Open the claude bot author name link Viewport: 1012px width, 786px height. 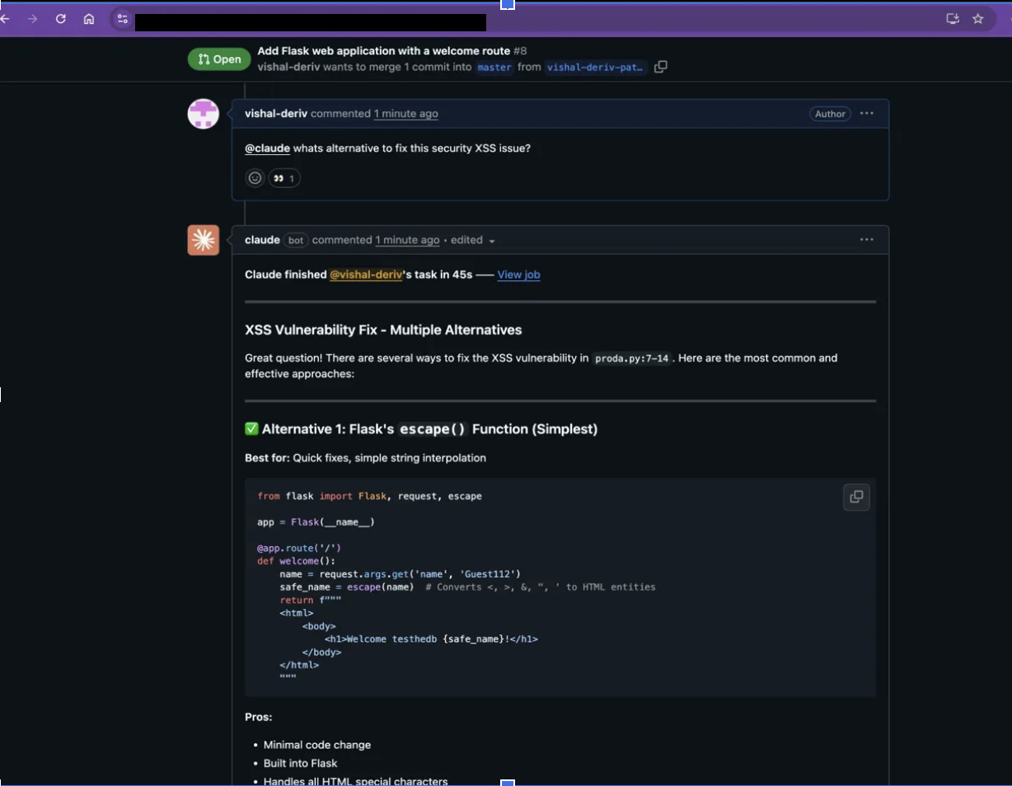262,240
